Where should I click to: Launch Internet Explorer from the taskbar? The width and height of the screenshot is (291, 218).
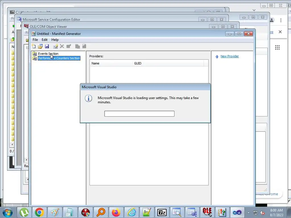(132, 212)
